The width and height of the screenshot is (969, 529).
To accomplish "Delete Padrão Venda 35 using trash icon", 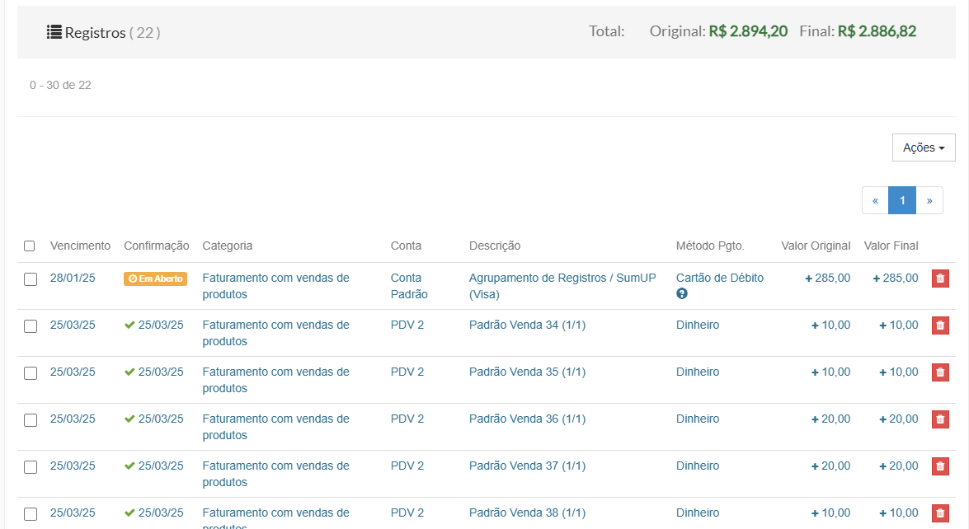I will [x=940, y=372].
